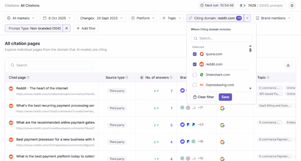Image resolution: width=301 pixels, height=161 pixels.
Task: Click the sort arrow on No. of answers
Action: pos(142,78)
